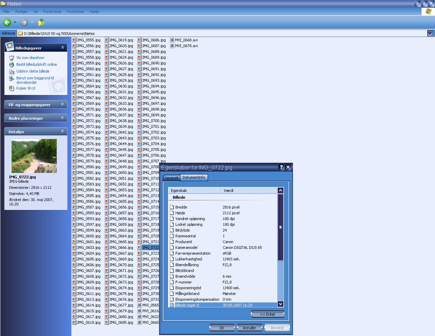Click the OK button
The image size is (435, 336).
222,328
